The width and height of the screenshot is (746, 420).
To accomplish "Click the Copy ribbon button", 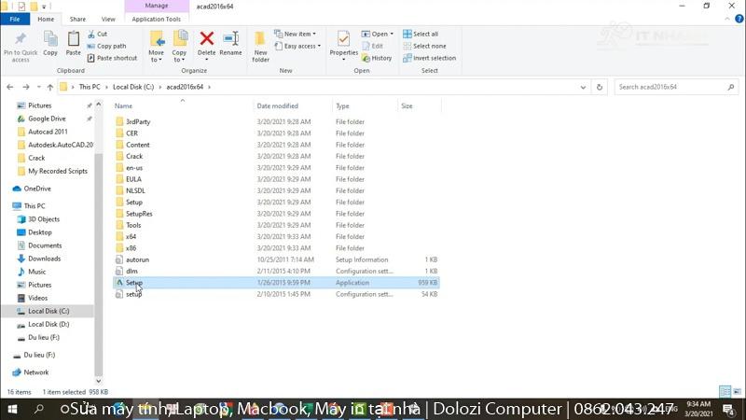I will point(50,43).
